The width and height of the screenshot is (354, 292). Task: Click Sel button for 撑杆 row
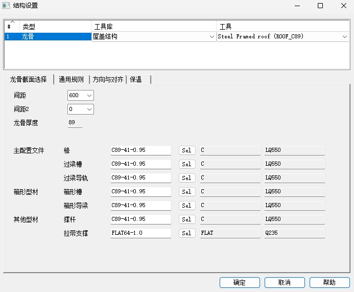tap(187, 219)
